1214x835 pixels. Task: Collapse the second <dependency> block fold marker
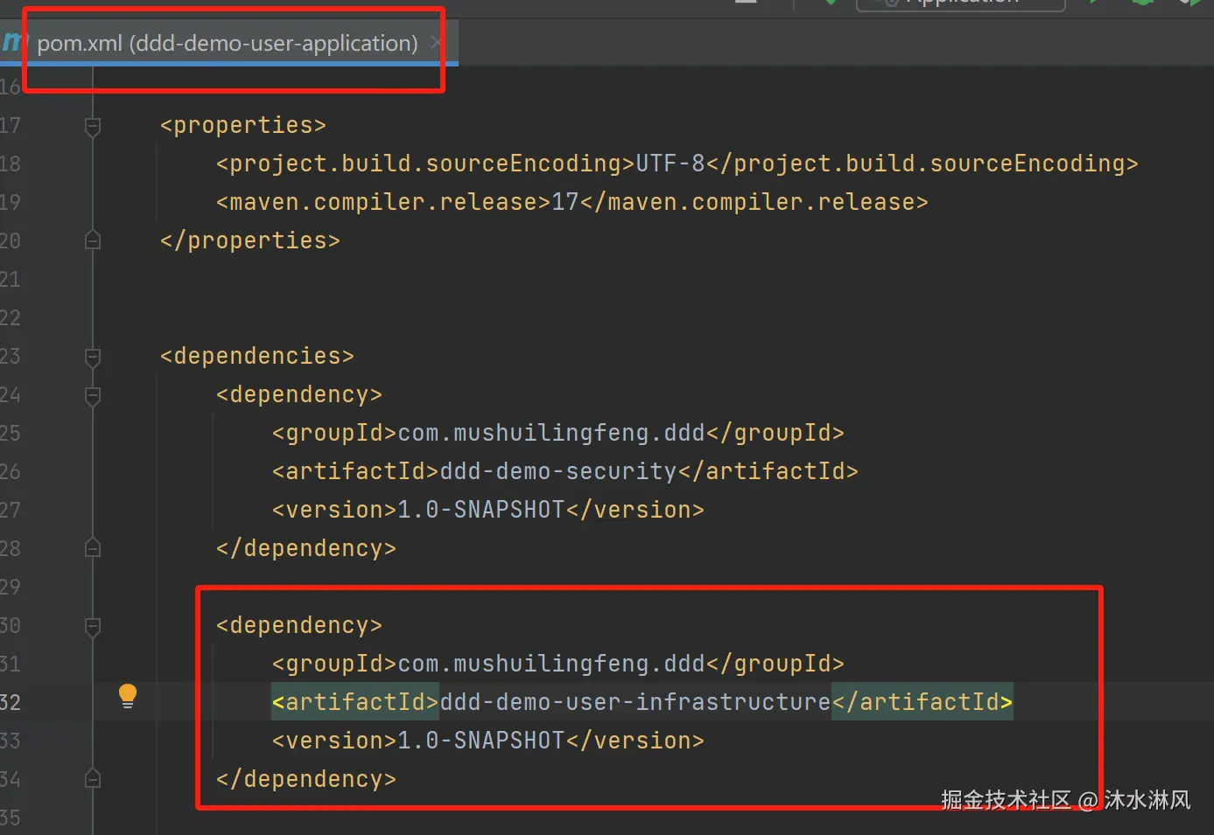click(93, 626)
